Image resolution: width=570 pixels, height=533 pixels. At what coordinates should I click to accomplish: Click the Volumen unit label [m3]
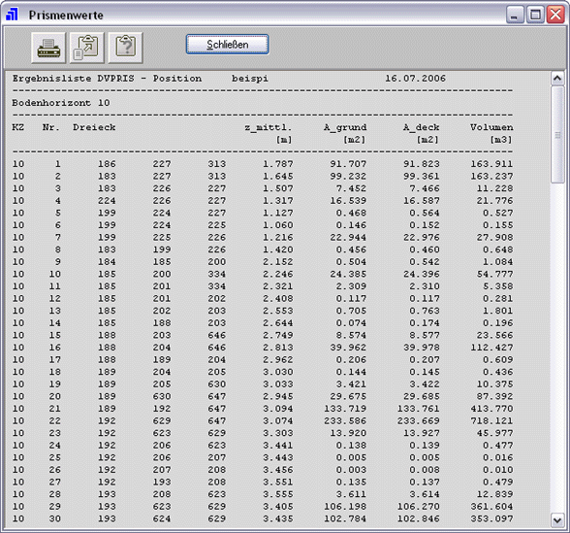tap(500, 140)
